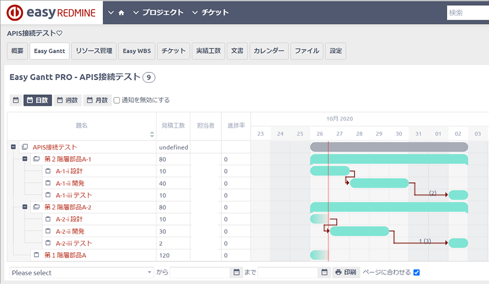Click the ticket icon beside 第１階層部品A
489x284 pixels.
(x=37, y=255)
